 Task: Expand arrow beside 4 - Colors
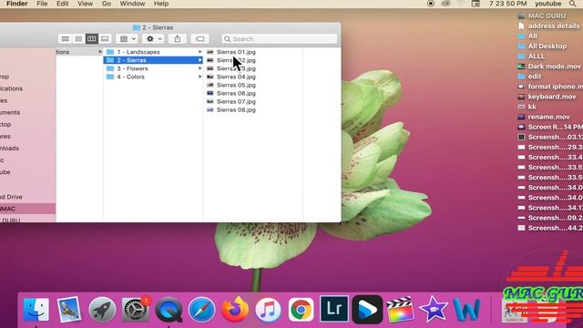click(x=200, y=77)
